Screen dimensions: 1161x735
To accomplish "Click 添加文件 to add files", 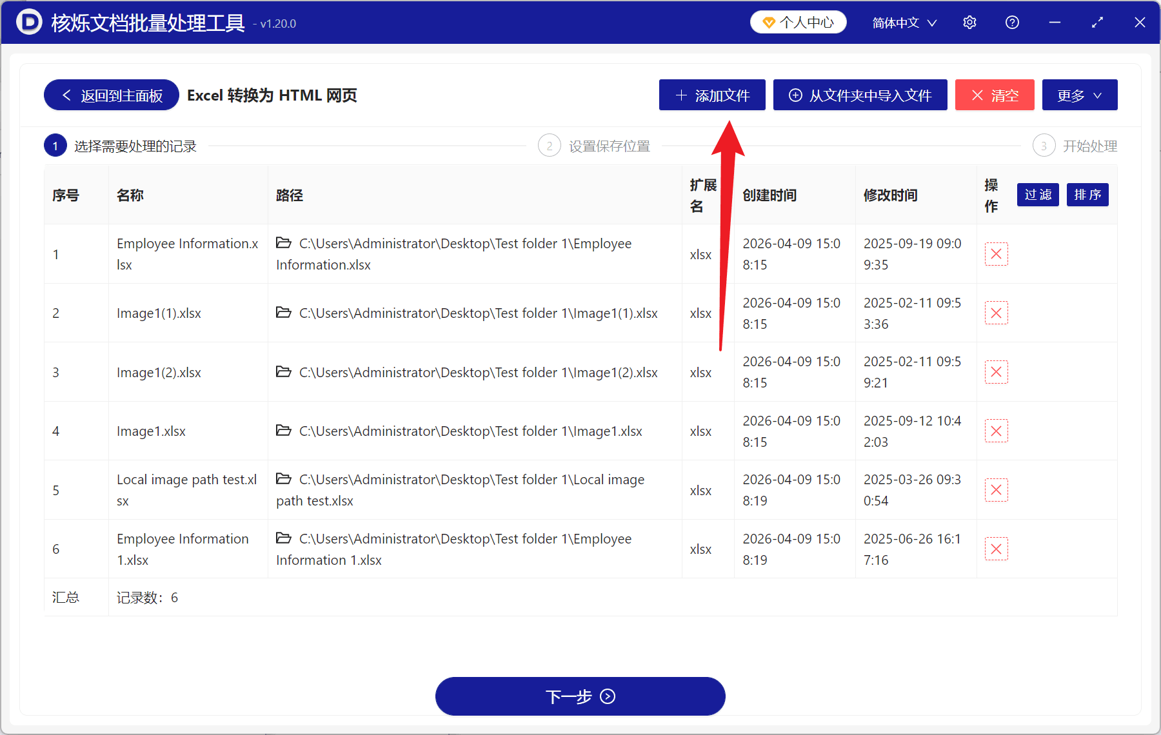I will pos(711,95).
